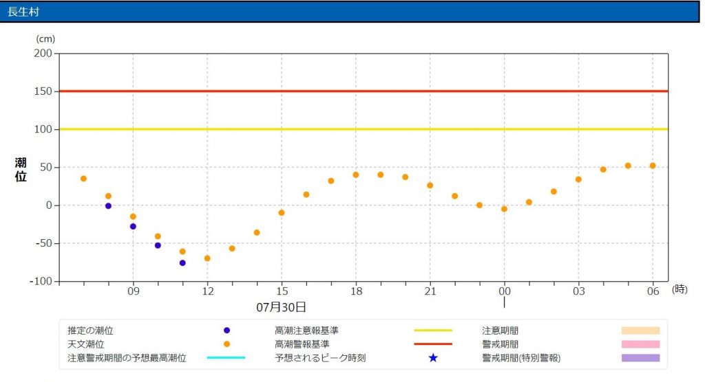Click the 潮位 y-axis title
Screen dimensions: 705x382
point(21,170)
